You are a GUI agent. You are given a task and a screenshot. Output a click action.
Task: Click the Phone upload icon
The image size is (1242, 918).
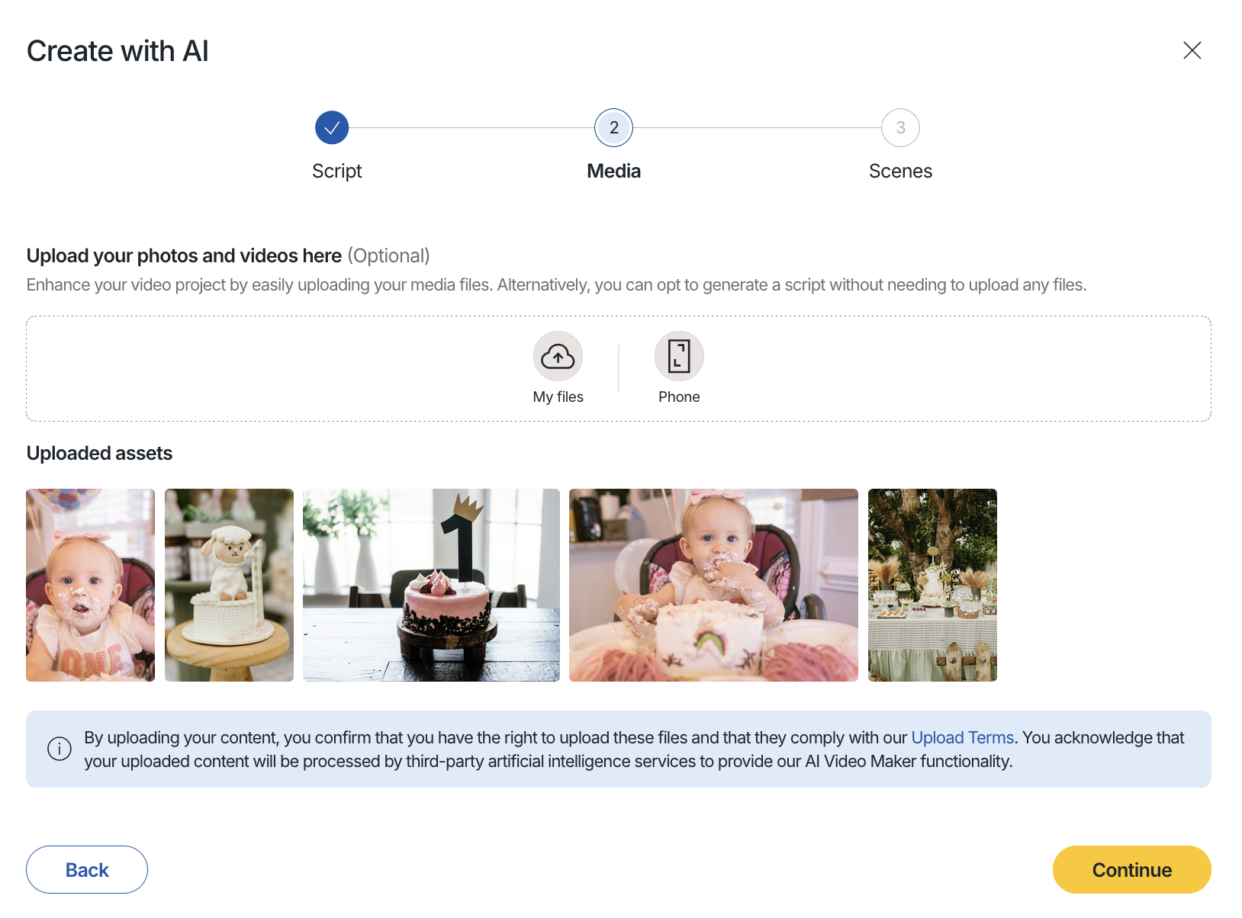[x=679, y=356]
